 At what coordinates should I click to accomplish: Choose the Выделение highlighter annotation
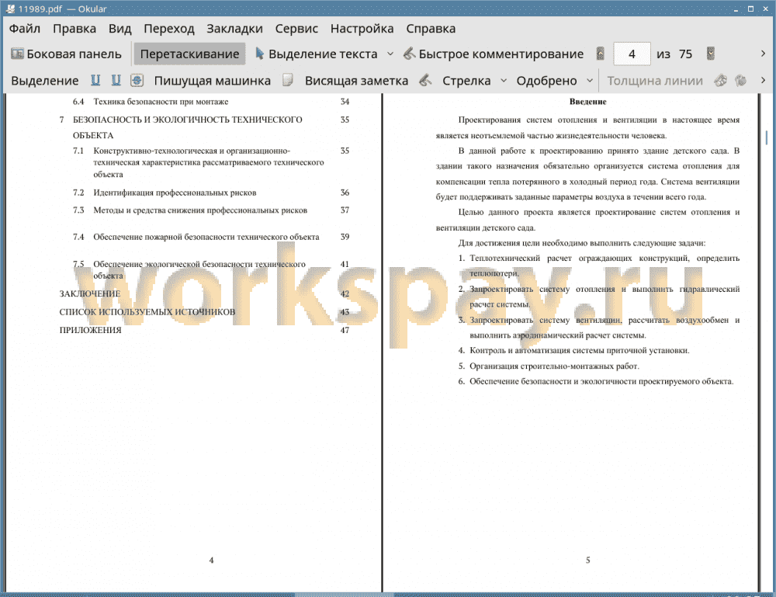(x=44, y=81)
